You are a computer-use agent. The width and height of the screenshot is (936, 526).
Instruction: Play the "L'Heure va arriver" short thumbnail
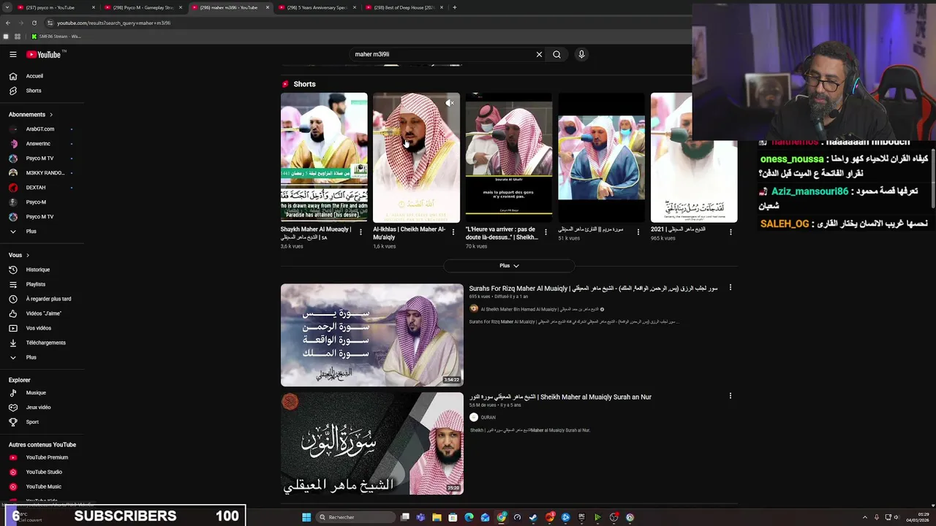coord(508,157)
